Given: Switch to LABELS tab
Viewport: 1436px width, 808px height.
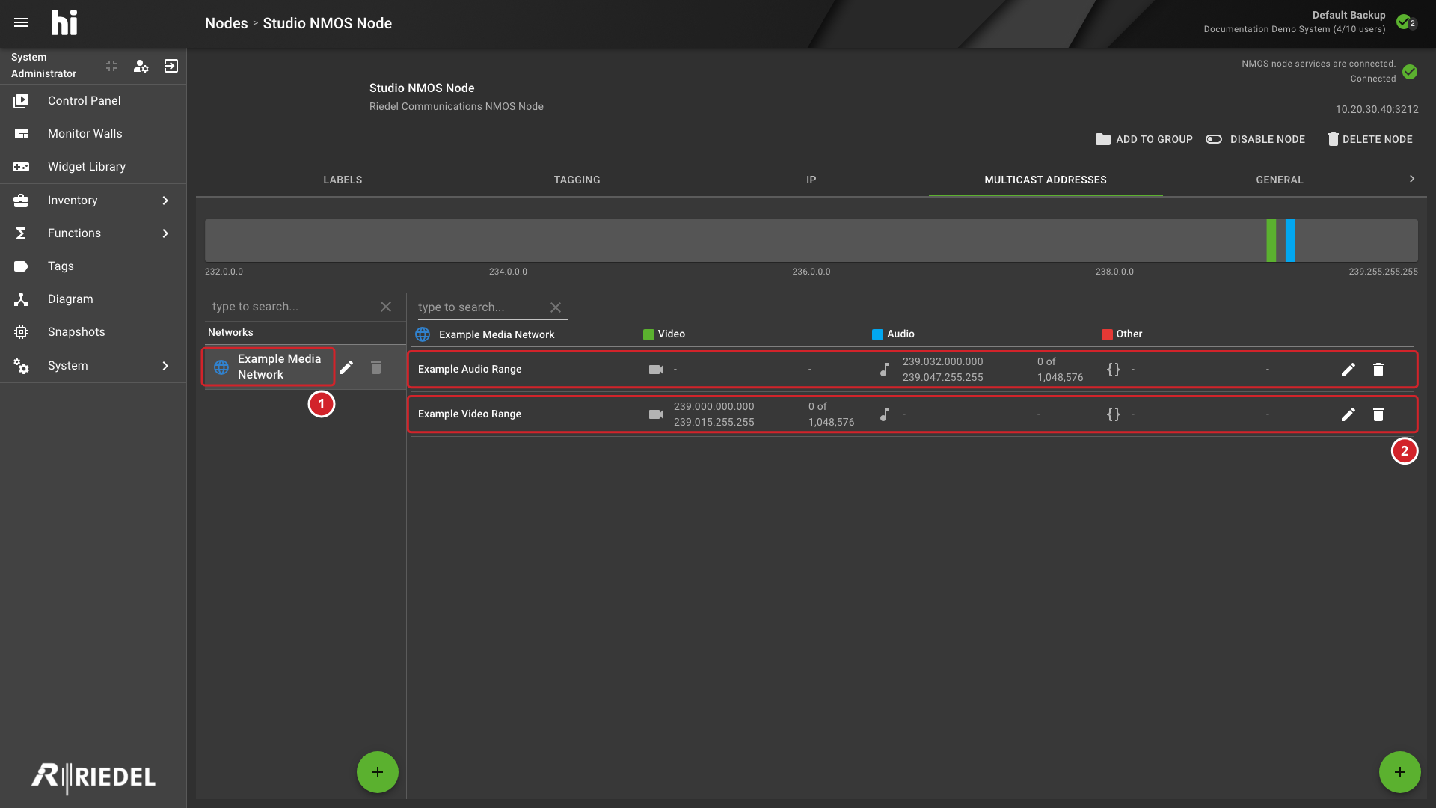Looking at the screenshot, I should click(343, 180).
